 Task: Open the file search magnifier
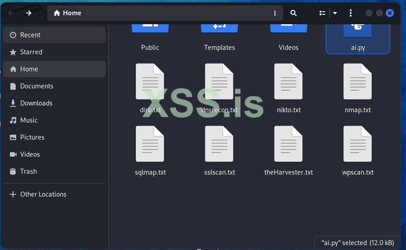[293, 13]
